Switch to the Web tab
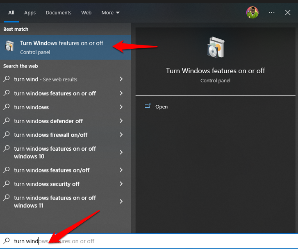 click(86, 13)
